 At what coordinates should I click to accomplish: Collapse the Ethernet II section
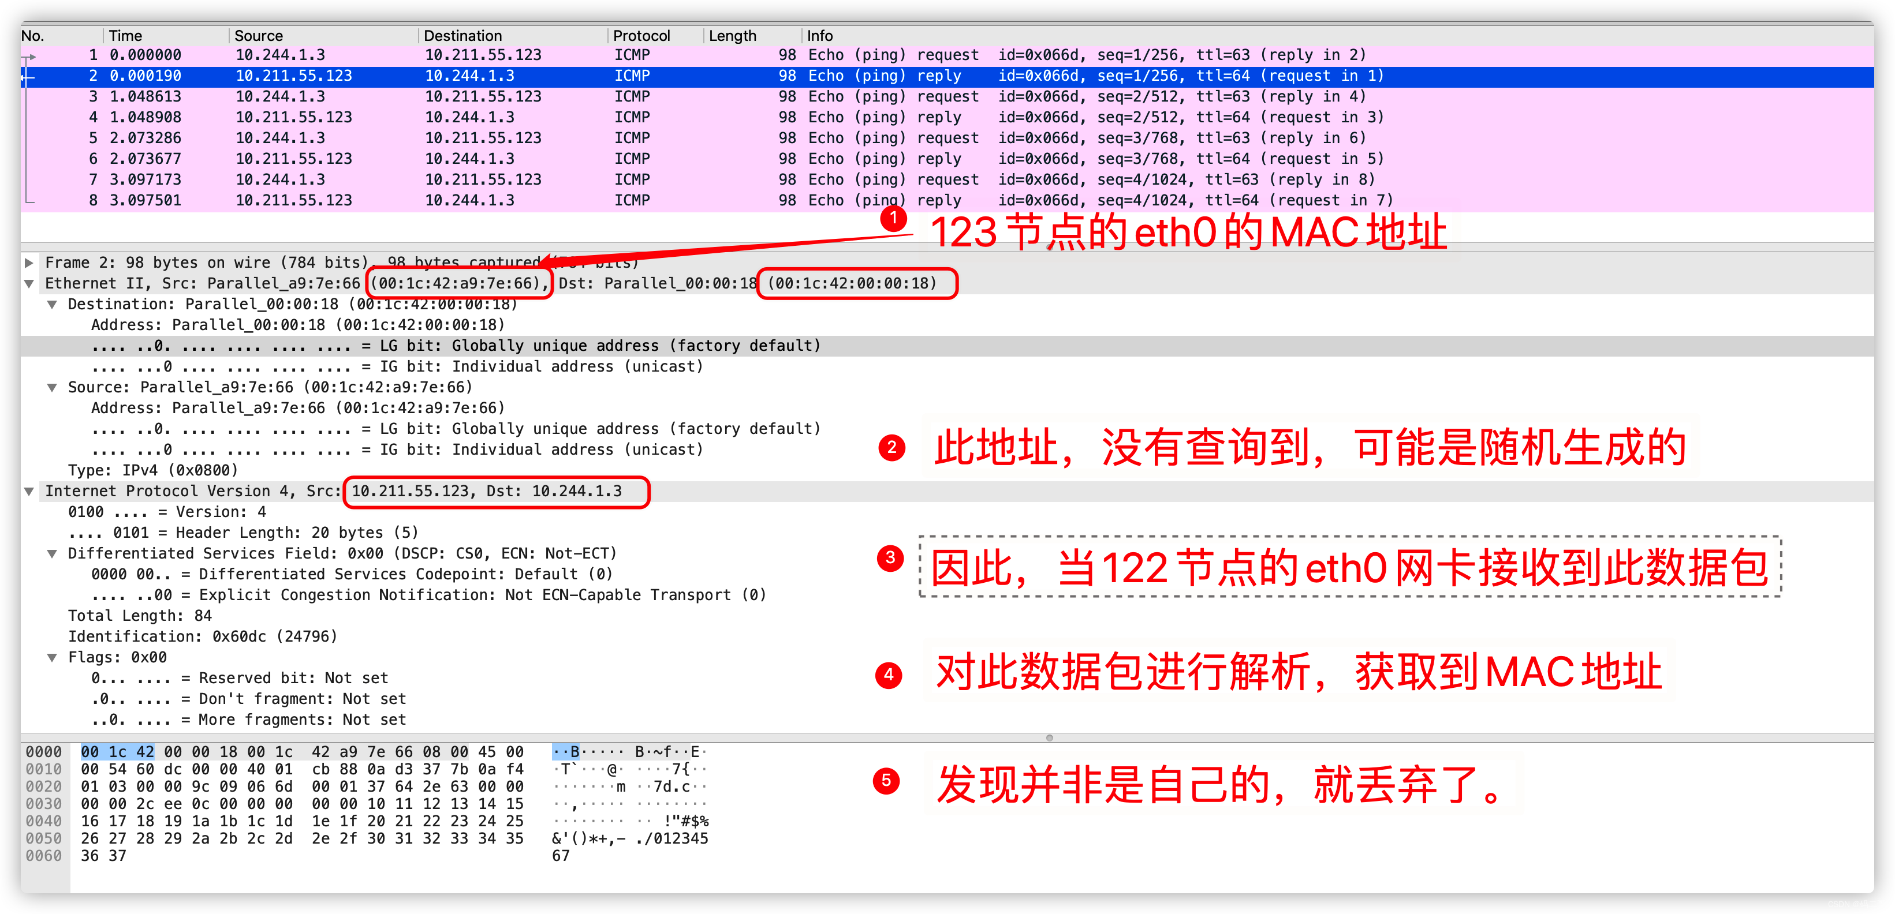click(x=29, y=283)
